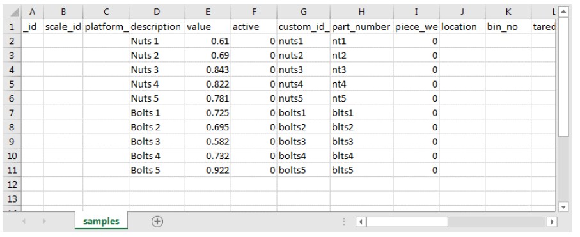
Task: Select row 12 header
Action: 12,185
